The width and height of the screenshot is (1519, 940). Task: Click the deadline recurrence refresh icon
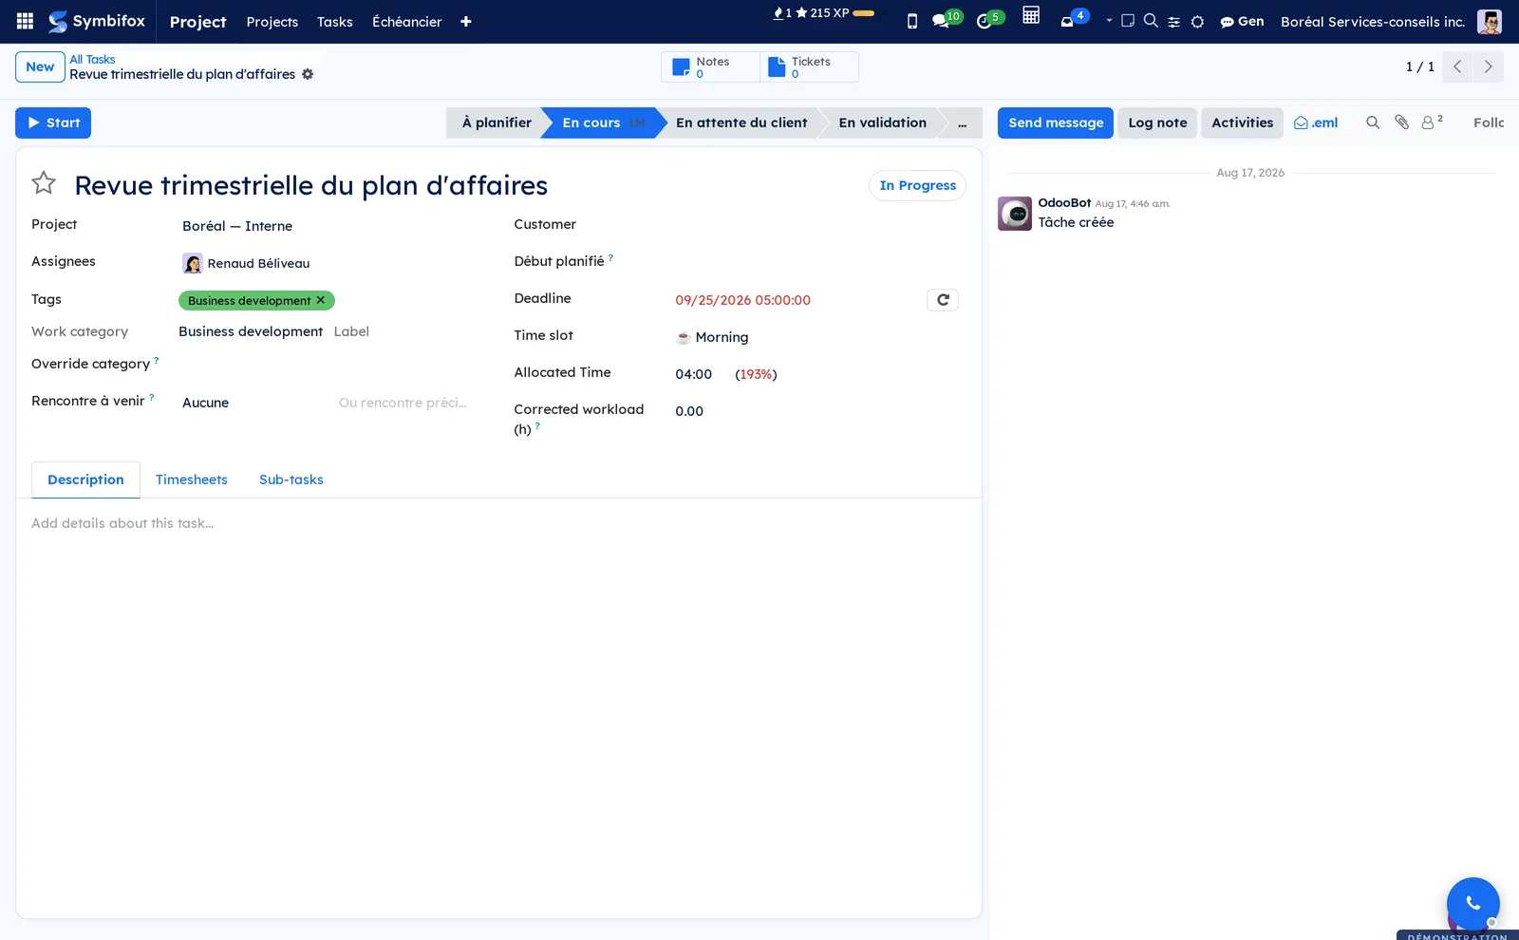click(943, 300)
